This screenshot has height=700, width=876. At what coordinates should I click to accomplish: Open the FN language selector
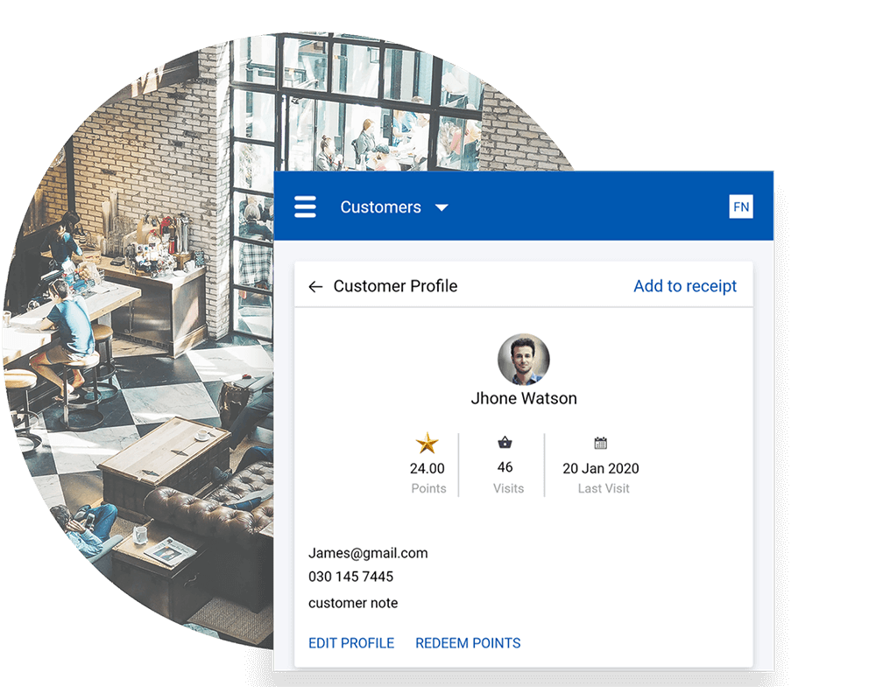(x=741, y=206)
